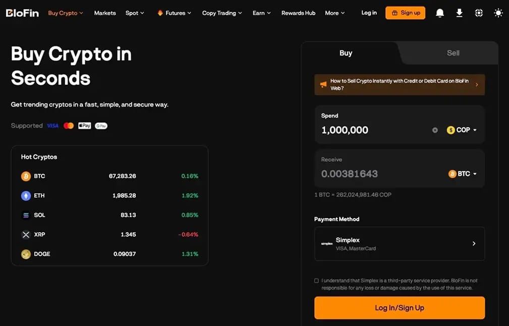Click the Log In/Sign Up button
The height and width of the screenshot is (326, 509).
(x=400, y=308)
